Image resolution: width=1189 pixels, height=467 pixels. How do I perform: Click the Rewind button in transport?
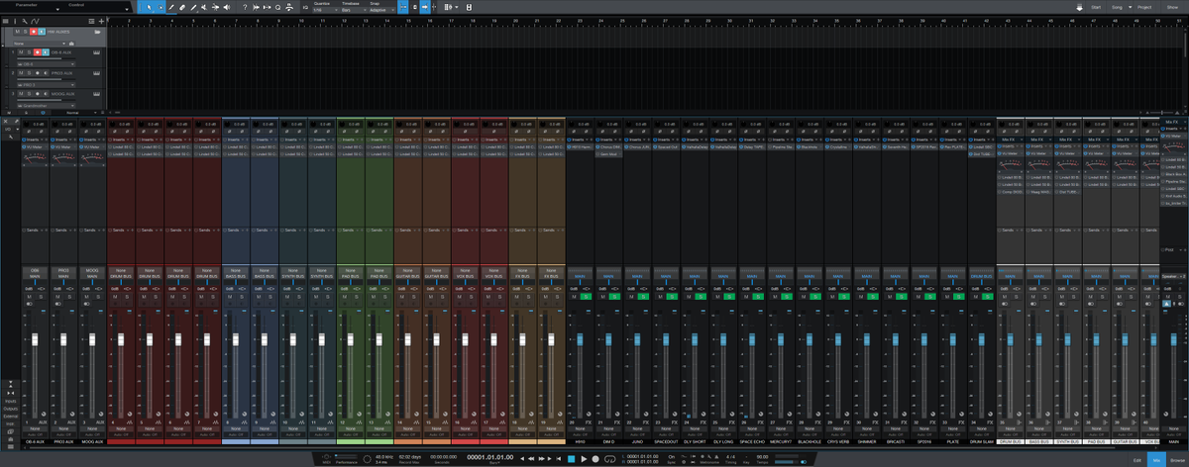[x=531, y=459]
